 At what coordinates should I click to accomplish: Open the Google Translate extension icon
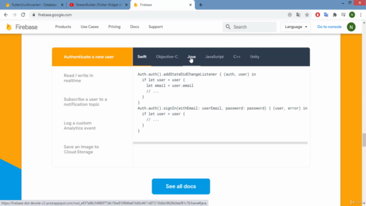point(326,15)
